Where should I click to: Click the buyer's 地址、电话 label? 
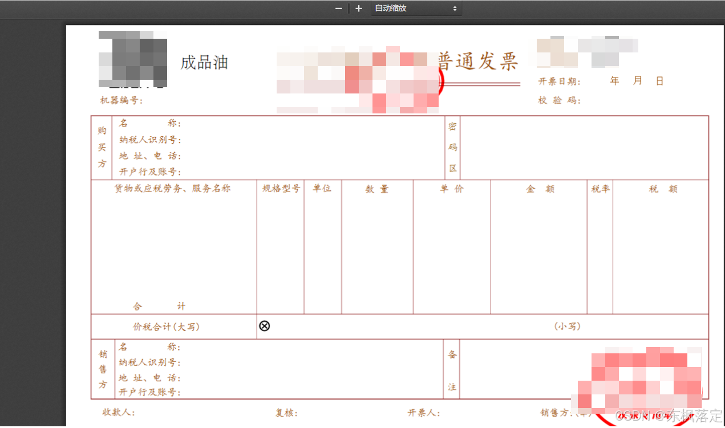(x=150, y=156)
